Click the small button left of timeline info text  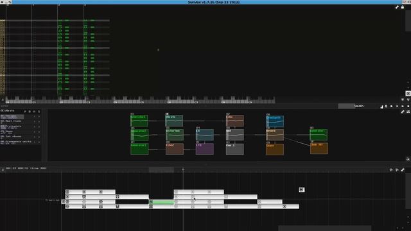coord(3,169)
